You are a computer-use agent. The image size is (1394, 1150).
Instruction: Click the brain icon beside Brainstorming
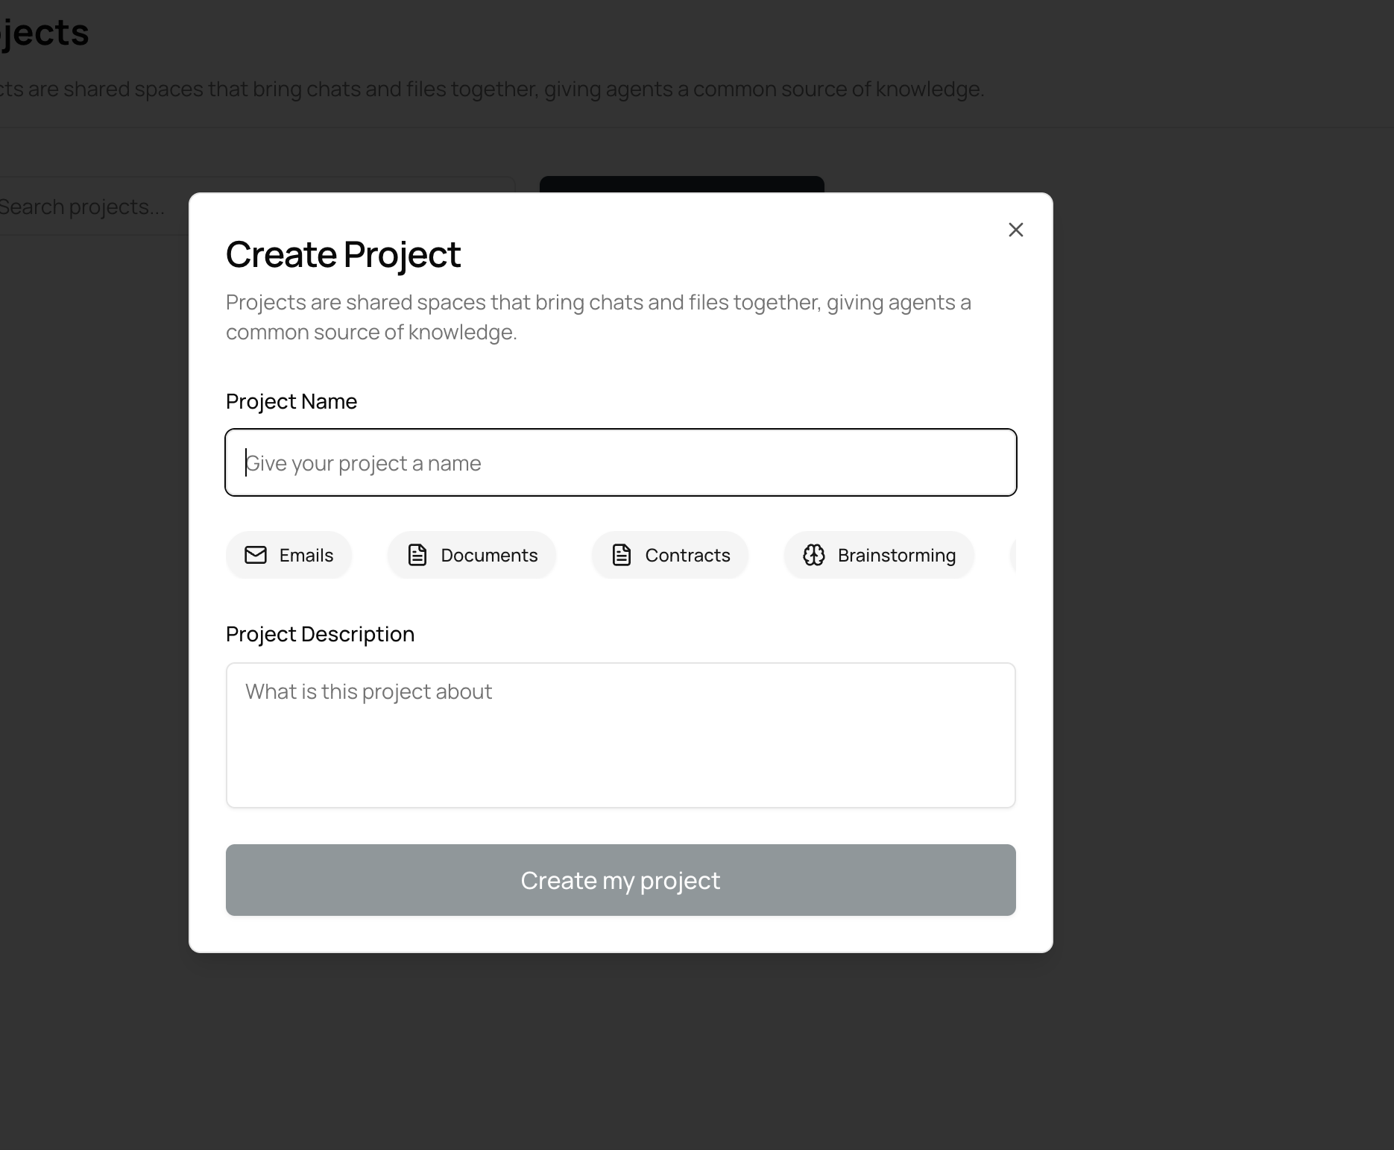(813, 555)
